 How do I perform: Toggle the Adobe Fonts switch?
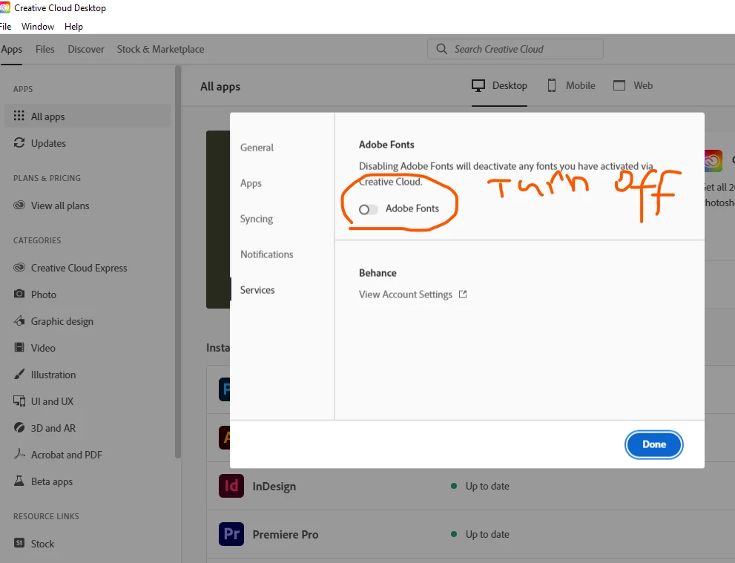coord(368,209)
